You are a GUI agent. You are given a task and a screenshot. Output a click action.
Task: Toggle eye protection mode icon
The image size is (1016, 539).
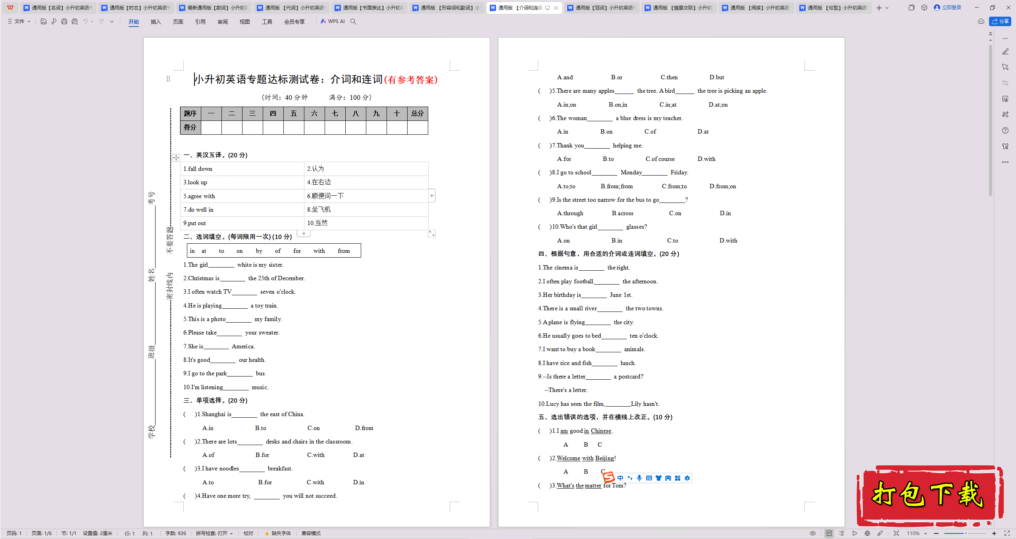coord(813,533)
